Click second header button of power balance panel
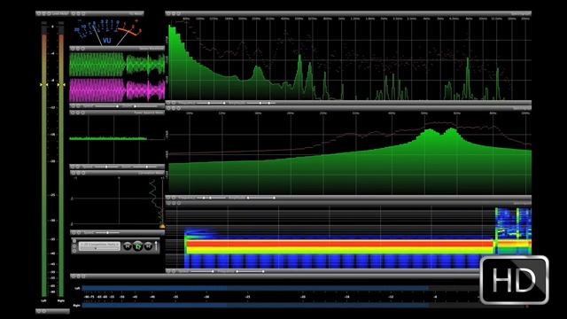Screen dimensions: 567x319 pos(78,113)
